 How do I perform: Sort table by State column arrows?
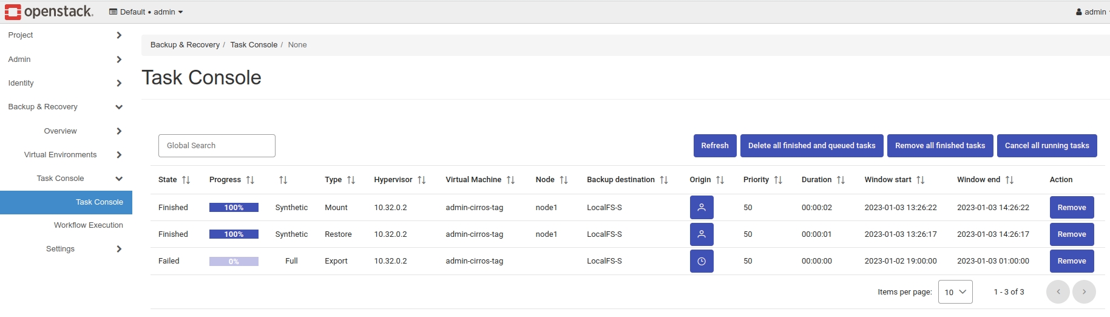coord(186,180)
